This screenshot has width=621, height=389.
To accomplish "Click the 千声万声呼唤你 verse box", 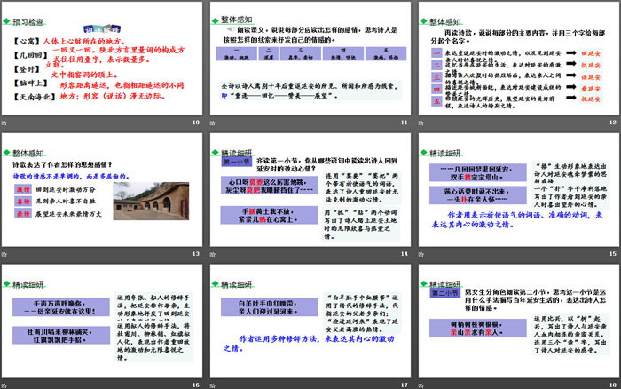I will click(60, 307).
